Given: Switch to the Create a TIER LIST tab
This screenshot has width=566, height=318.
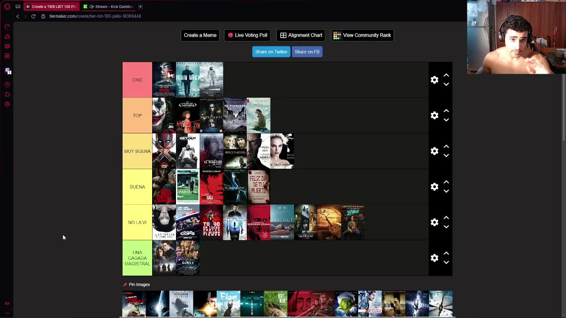Looking at the screenshot, I should click(x=51, y=7).
